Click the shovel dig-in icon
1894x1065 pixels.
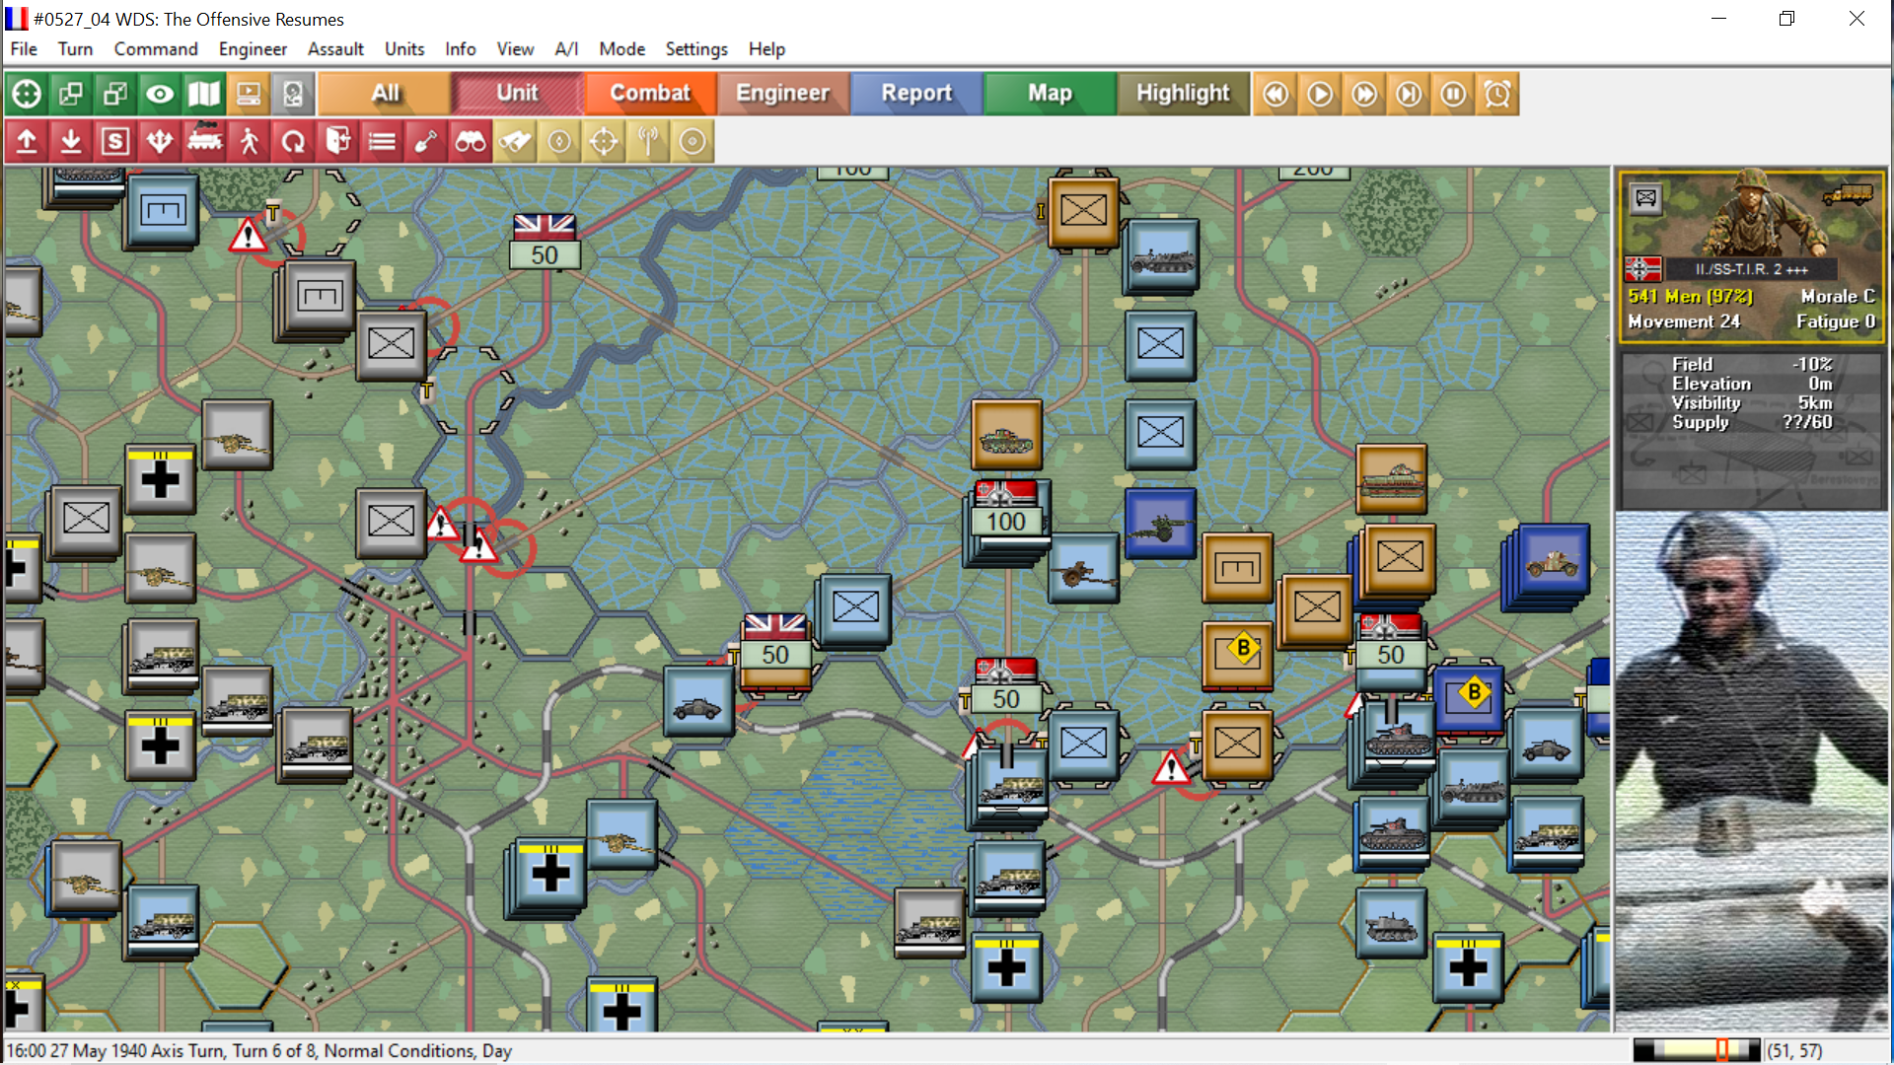coord(426,141)
